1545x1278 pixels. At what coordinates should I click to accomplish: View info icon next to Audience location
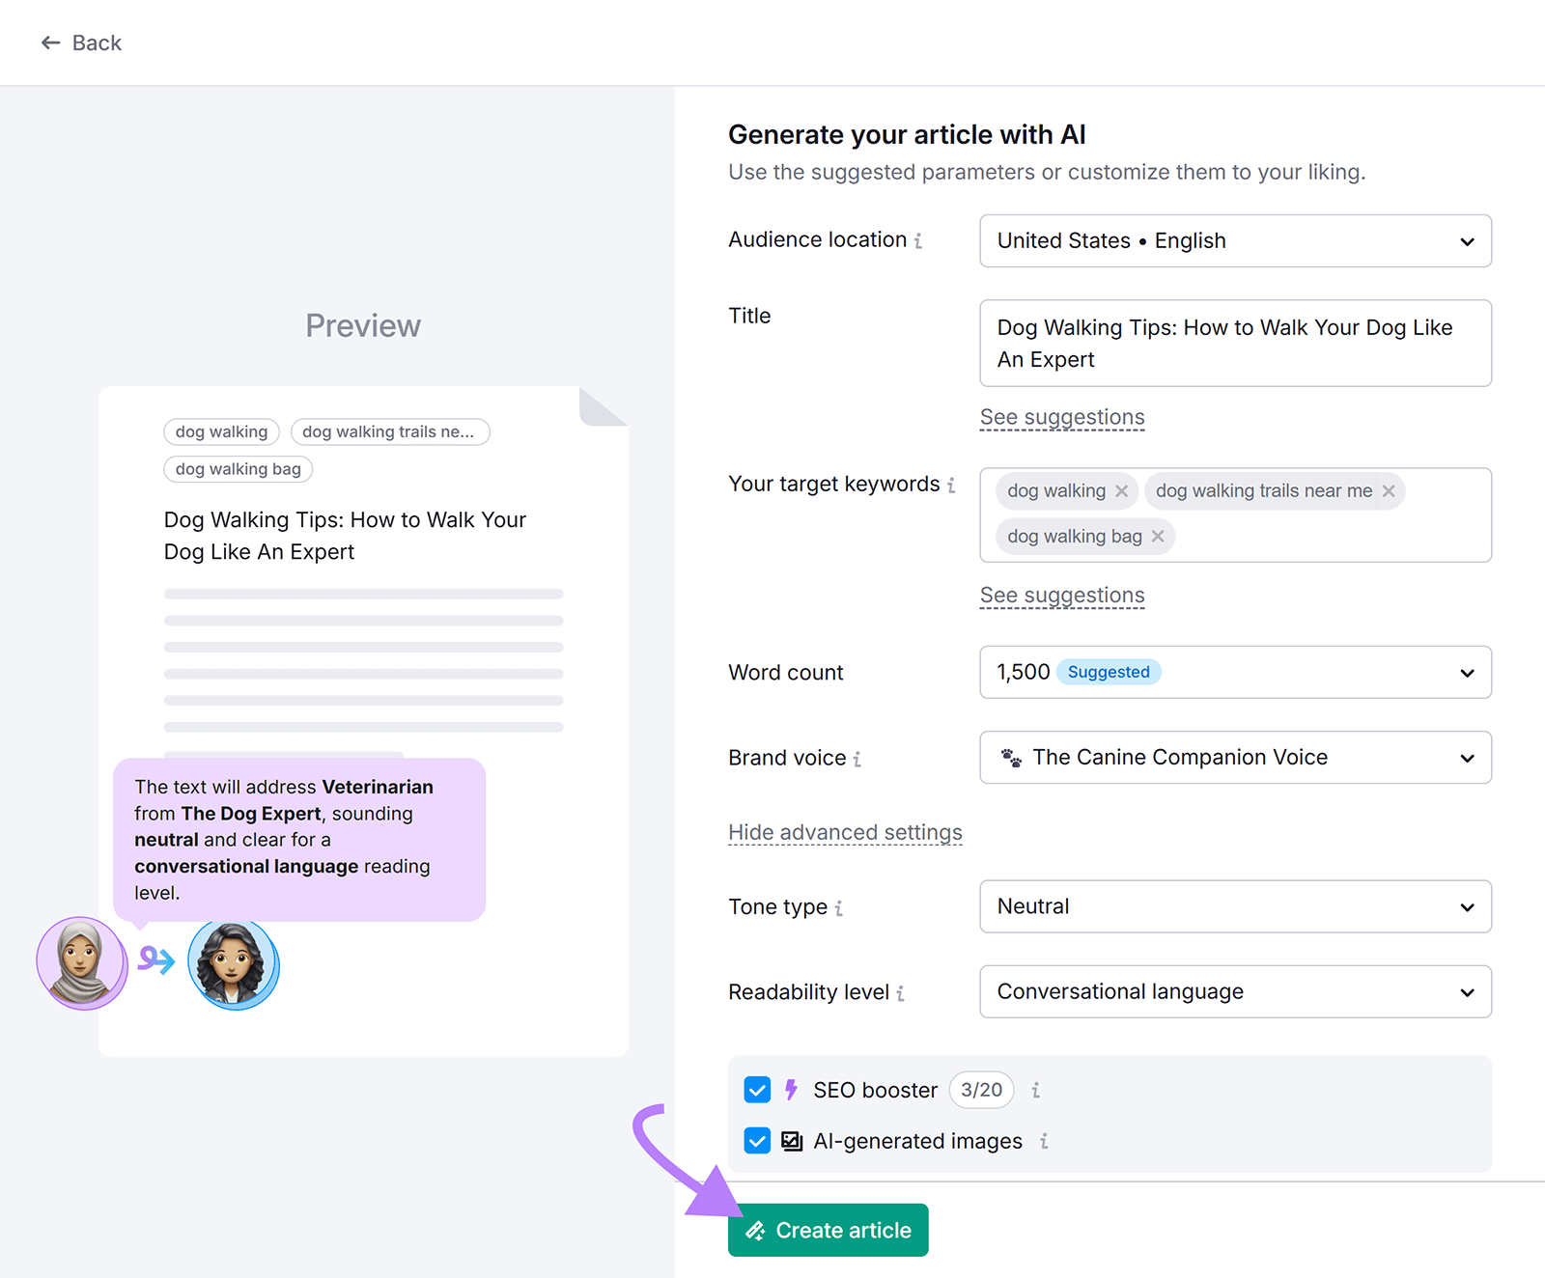point(920,240)
